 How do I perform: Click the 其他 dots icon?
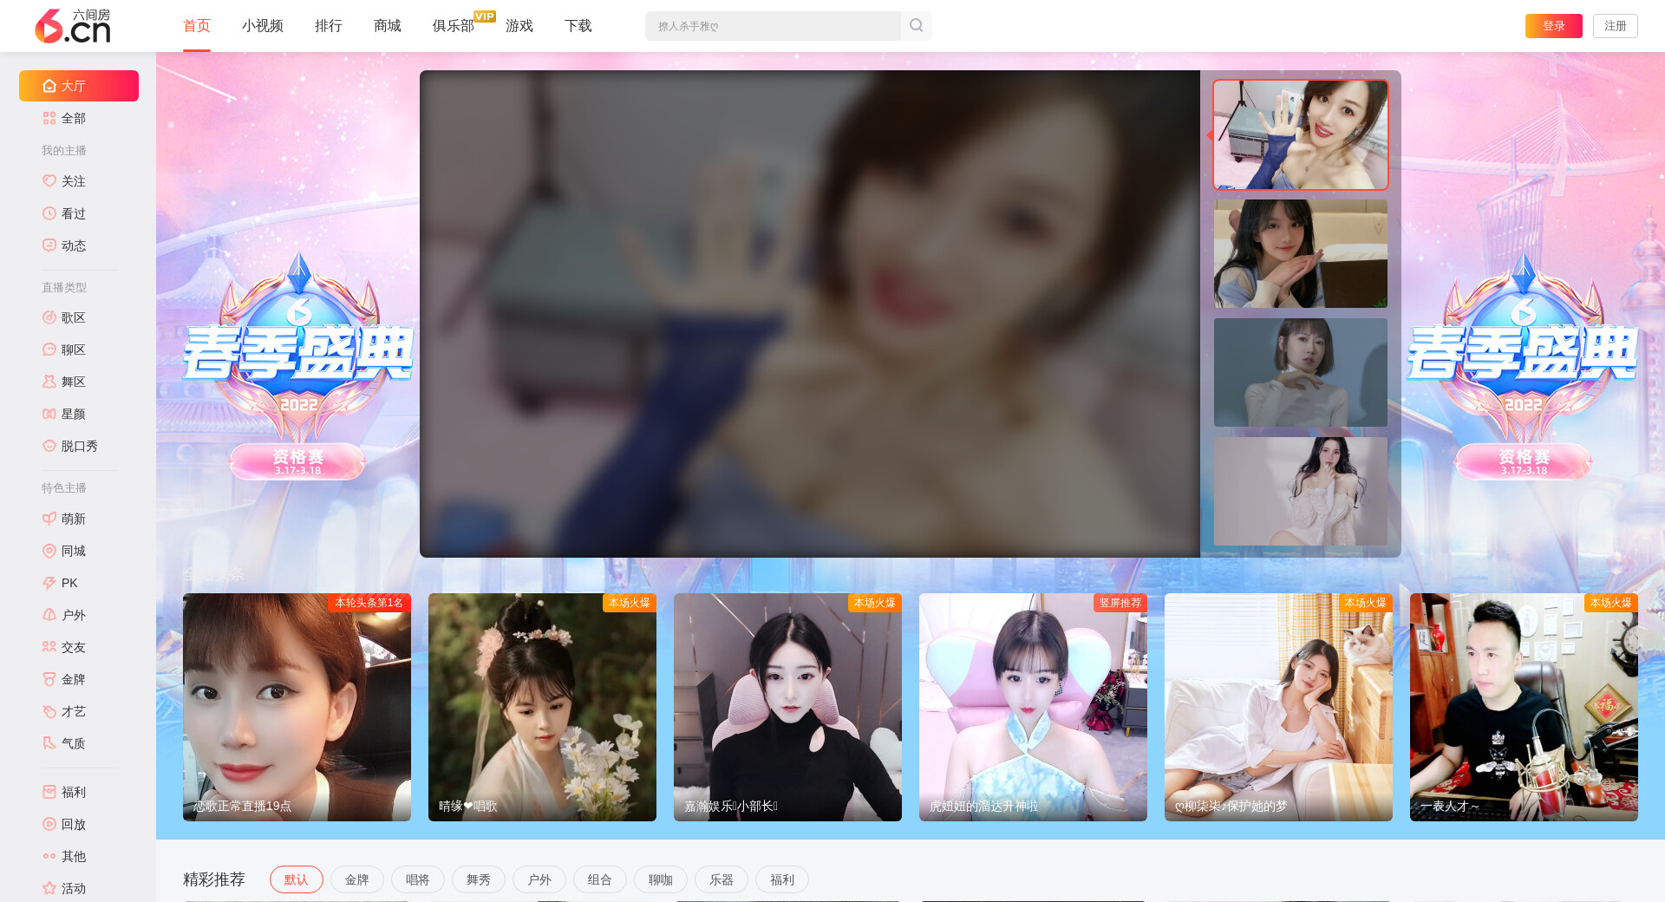coord(49,856)
